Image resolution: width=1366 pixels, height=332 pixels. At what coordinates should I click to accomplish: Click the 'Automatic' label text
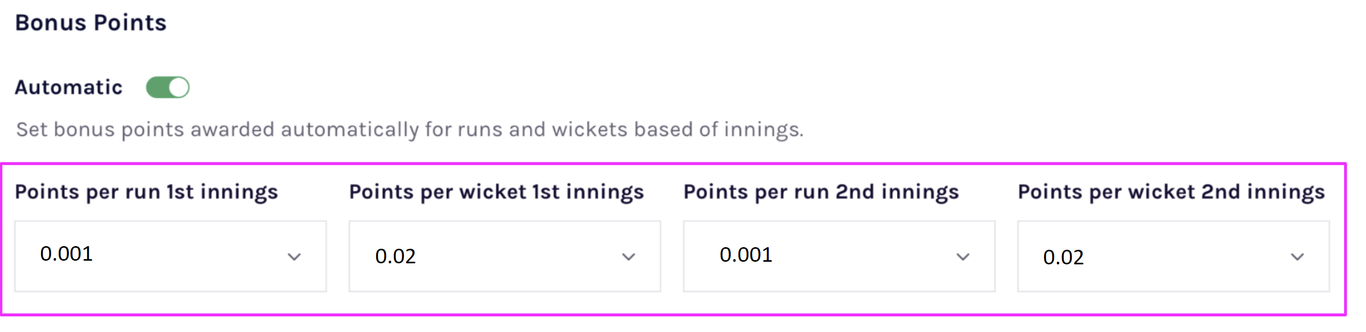(x=68, y=87)
